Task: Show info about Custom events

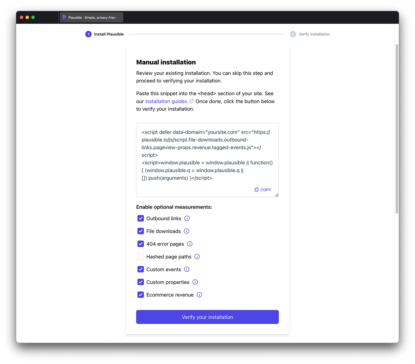Action: [x=187, y=269]
